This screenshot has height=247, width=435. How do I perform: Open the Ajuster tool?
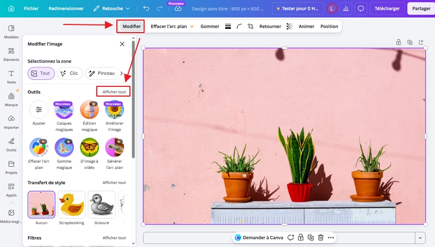(39, 113)
